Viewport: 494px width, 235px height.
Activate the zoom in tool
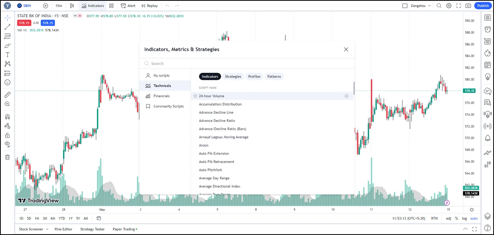[7, 104]
